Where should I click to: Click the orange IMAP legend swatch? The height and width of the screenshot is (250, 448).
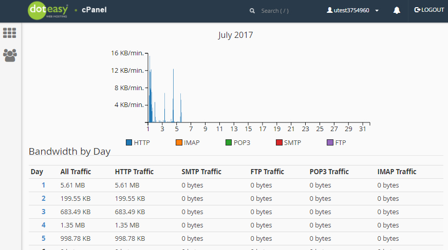179,142
